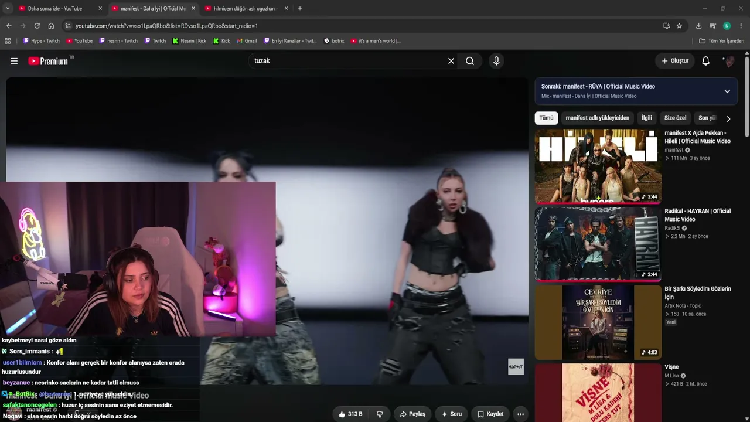Close the manifest Daha İyi tab
The width and height of the screenshot is (750, 422).
[193, 9]
